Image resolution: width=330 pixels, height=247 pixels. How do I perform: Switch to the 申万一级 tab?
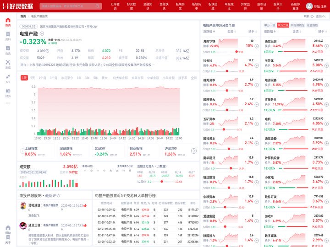(269, 25)
